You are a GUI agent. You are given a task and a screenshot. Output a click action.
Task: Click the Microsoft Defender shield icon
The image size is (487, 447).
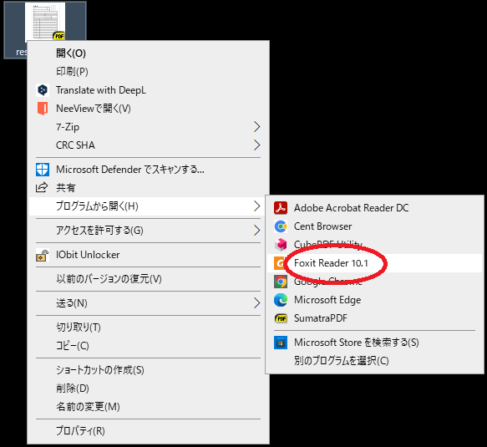click(43, 170)
